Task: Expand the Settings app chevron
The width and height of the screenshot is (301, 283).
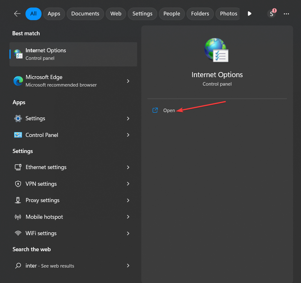Action: pyautogui.click(x=128, y=118)
